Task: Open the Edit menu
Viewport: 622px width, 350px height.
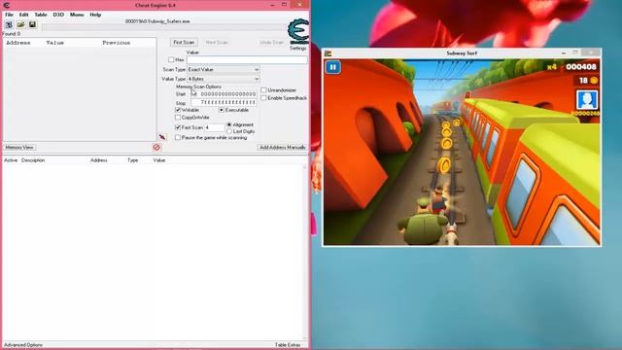Action: point(23,15)
